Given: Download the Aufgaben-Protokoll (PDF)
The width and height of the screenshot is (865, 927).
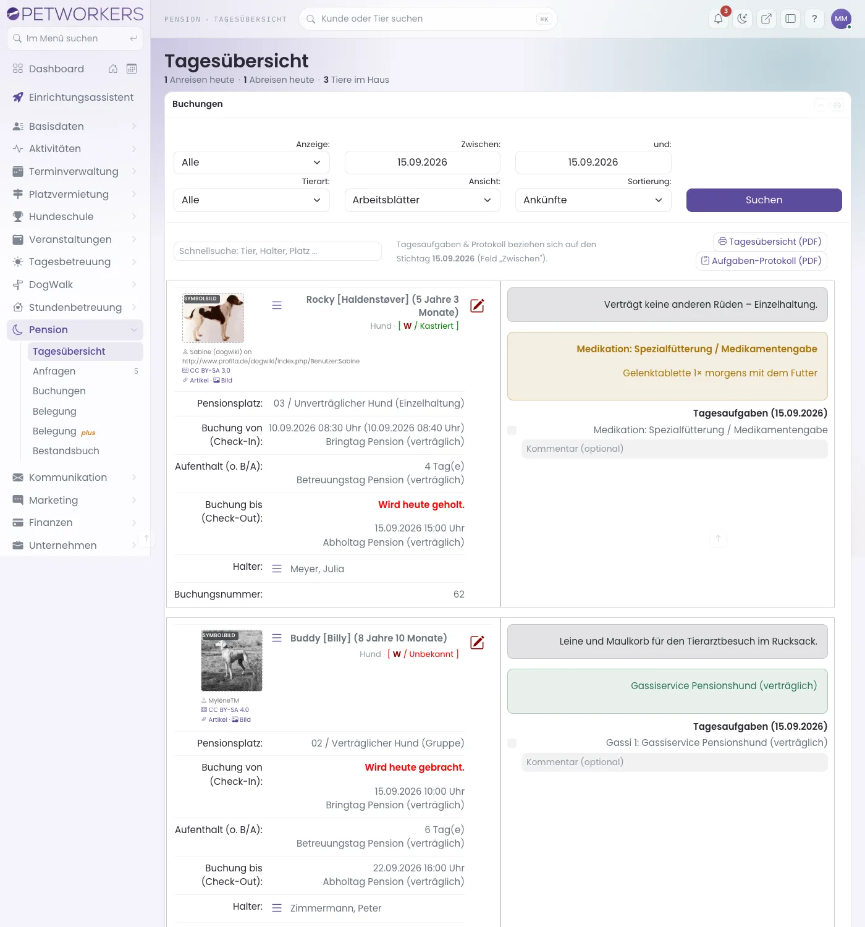Looking at the screenshot, I should pos(761,261).
